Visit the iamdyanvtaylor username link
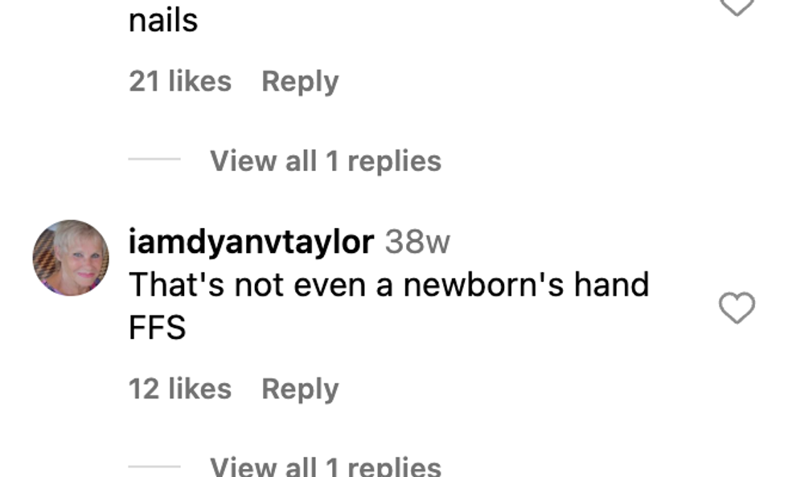The image size is (788, 477). (251, 242)
